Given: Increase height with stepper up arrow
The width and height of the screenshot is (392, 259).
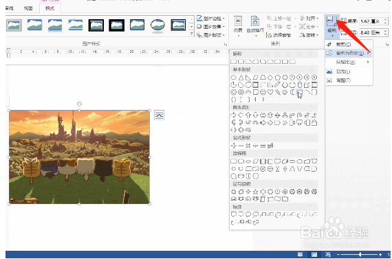Looking at the screenshot, I should point(386,19).
